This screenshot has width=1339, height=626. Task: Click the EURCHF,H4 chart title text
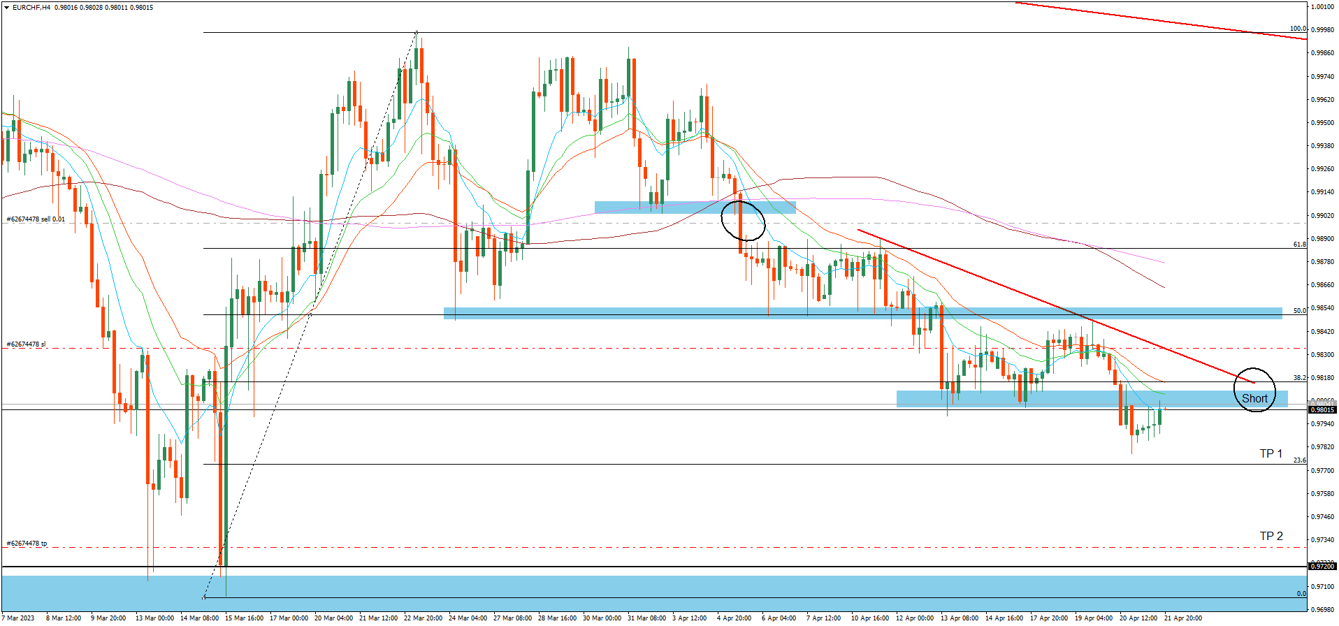32,7
